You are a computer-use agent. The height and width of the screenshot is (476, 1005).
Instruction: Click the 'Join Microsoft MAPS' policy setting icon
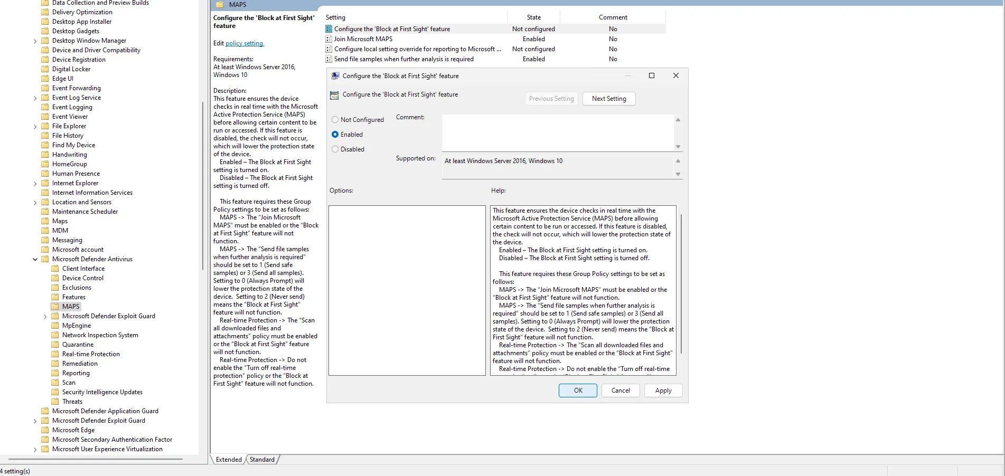(329, 39)
